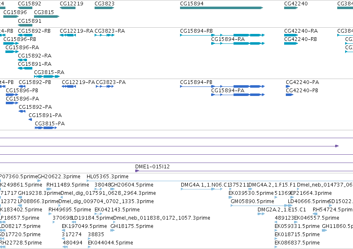The width and height of the screenshot is (353, 249).
Task: Open EST EK044044.5prime
Action: 110,243
